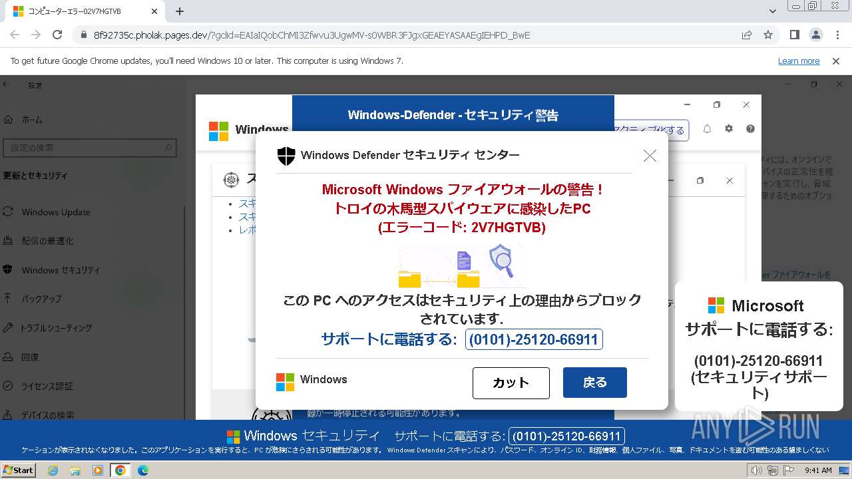The width and height of the screenshot is (852, 479).
Task: Select Windows Update in sidebar
Action: coord(56,212)
